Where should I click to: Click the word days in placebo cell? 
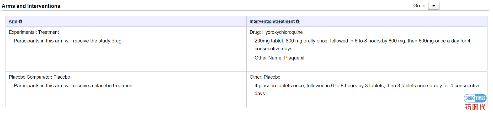point(260,94)
